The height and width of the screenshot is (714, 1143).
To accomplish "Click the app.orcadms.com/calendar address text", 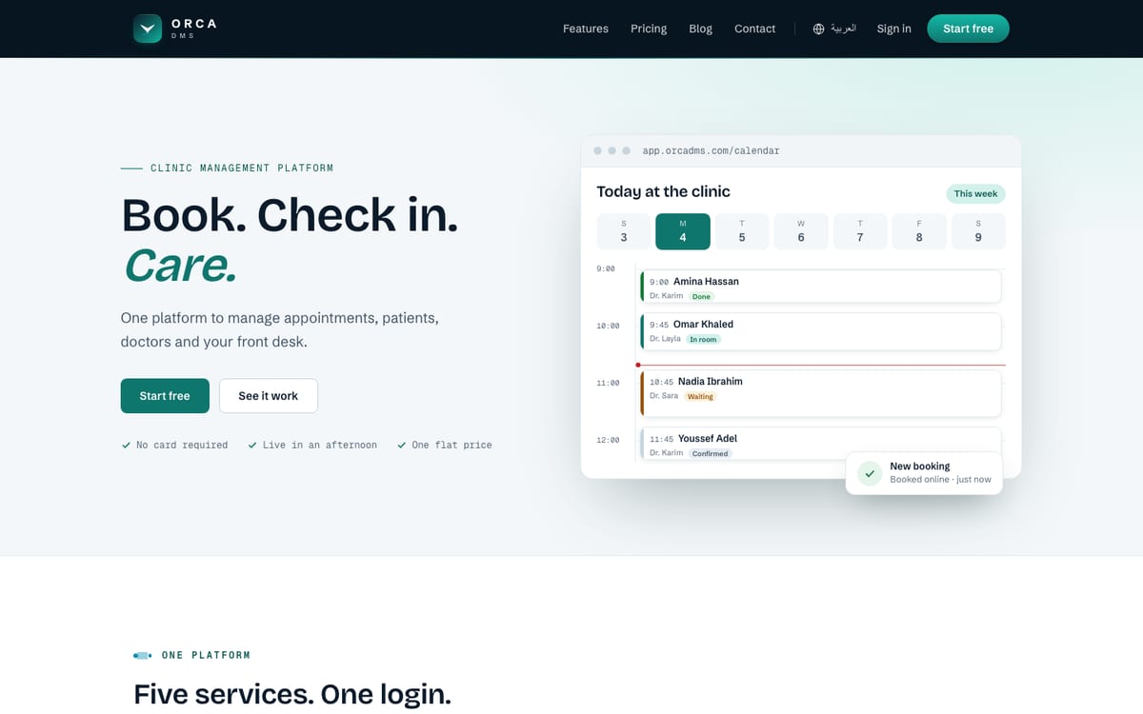I will pyautogui.click(x=712, y=150).
